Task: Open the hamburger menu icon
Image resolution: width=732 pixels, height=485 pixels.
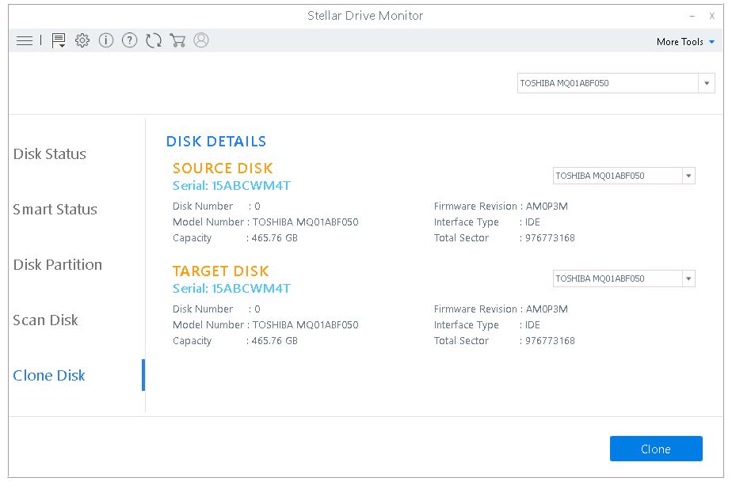Action: 25,41
